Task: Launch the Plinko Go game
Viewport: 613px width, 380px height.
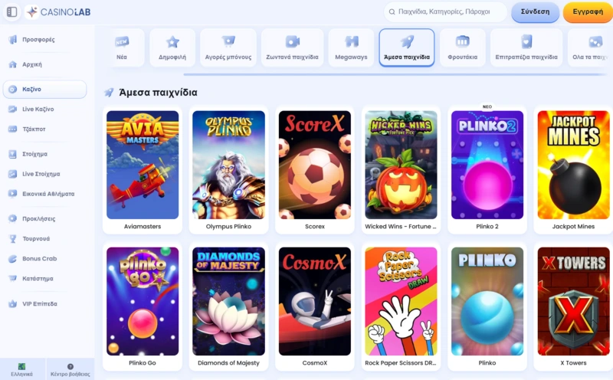Action: coord(143,301)
